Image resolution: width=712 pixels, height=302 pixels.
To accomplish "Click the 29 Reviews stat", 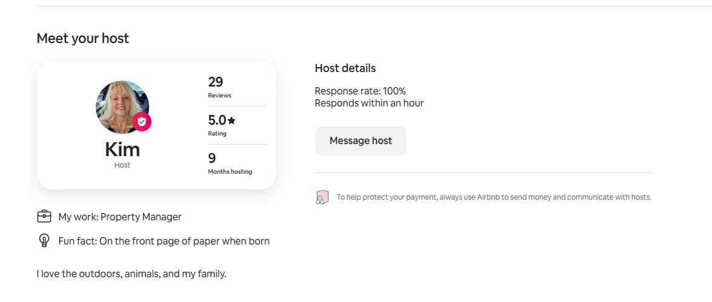I will pos(220,87).
